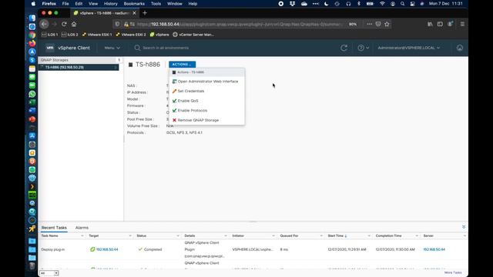Open the Tools menu in macOS menu bar
Image resolution: width=493 pixels, height=277 pixels.
[x=156, y=4]
